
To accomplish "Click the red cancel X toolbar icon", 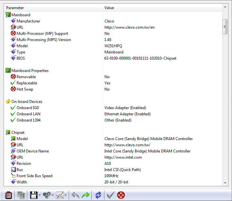I will pos(121,195).
